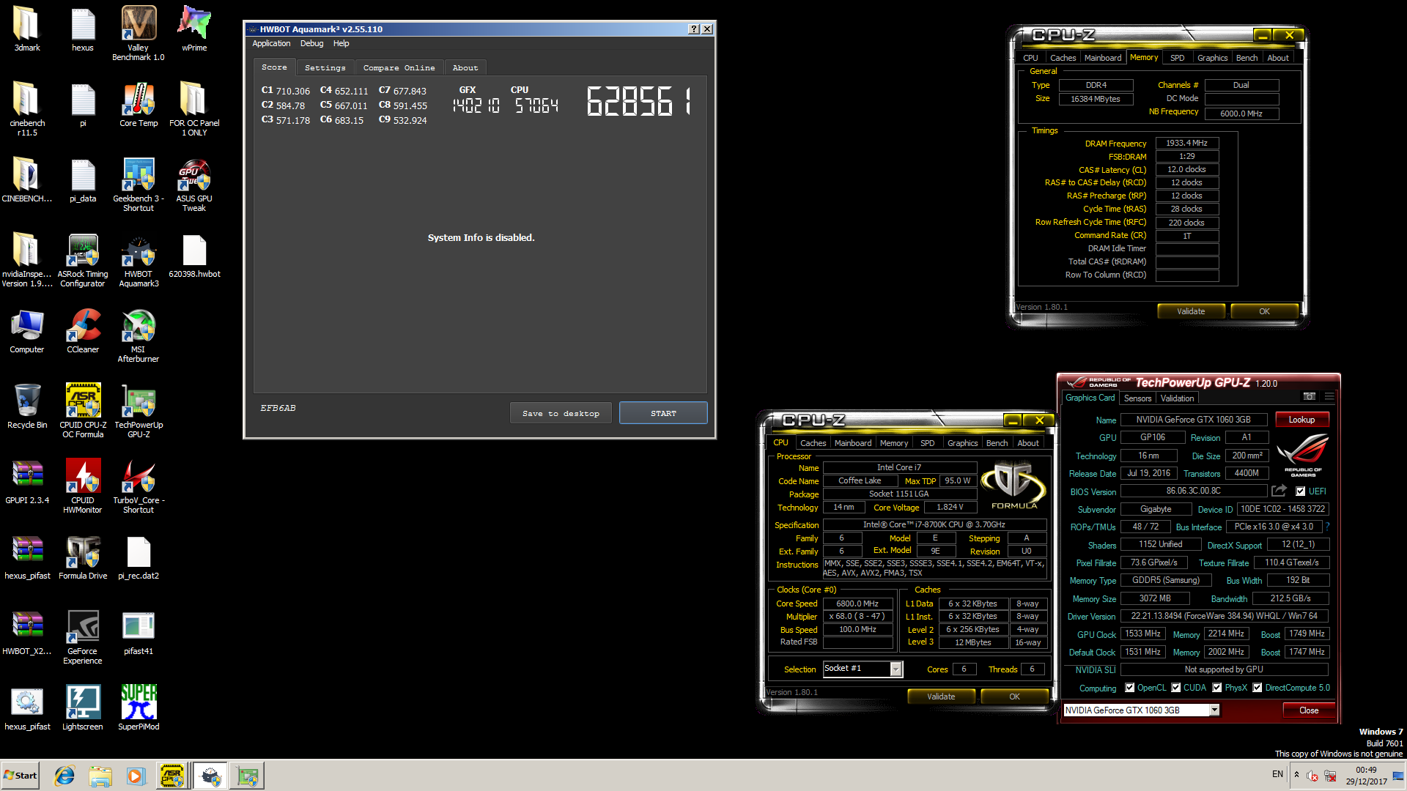Switch to About tab in Aquamark
The image size is (1407, 791).
465,67
